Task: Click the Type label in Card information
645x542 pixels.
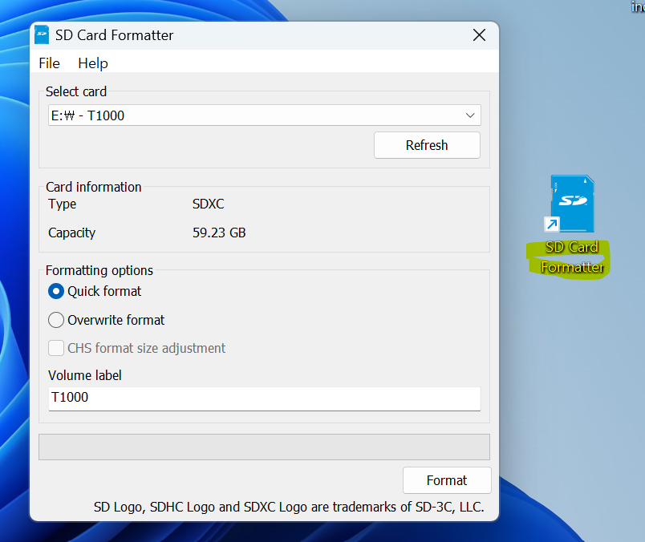Action: pyautogui.click(x=62, y=204)
